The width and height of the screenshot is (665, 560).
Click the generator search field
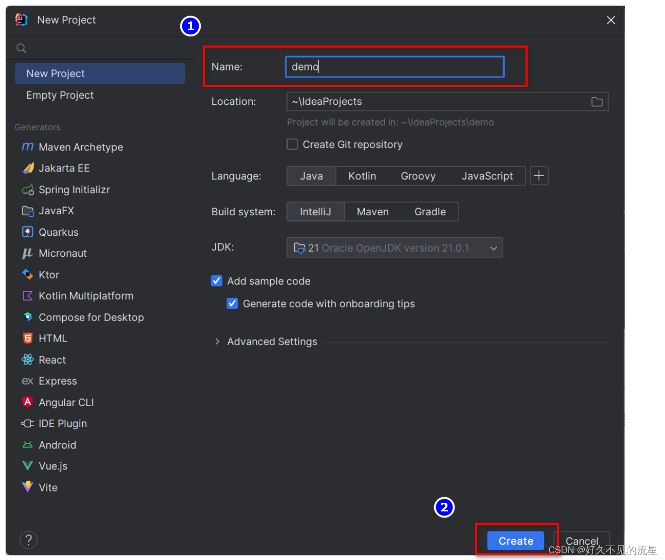[100, 48]
